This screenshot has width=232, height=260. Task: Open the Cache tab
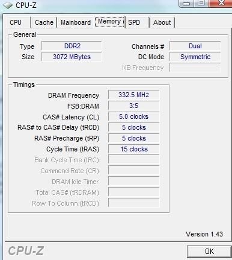[44, 22]
